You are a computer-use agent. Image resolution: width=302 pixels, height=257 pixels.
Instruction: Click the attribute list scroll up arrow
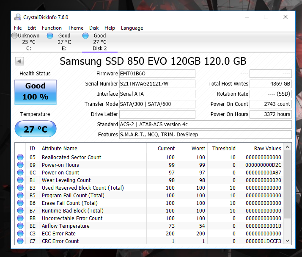click(x=287, y=147)
